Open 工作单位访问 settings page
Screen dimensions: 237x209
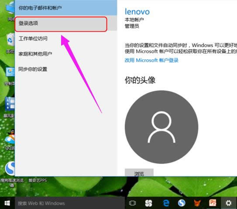[33, 39]
